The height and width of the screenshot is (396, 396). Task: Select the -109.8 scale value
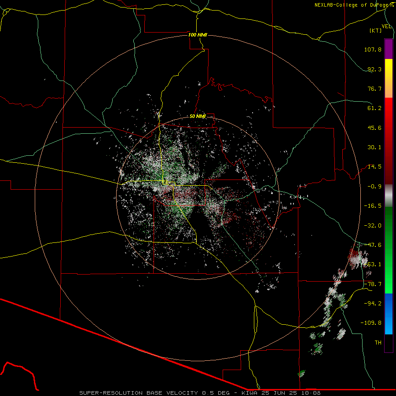(x=371, y=323)
